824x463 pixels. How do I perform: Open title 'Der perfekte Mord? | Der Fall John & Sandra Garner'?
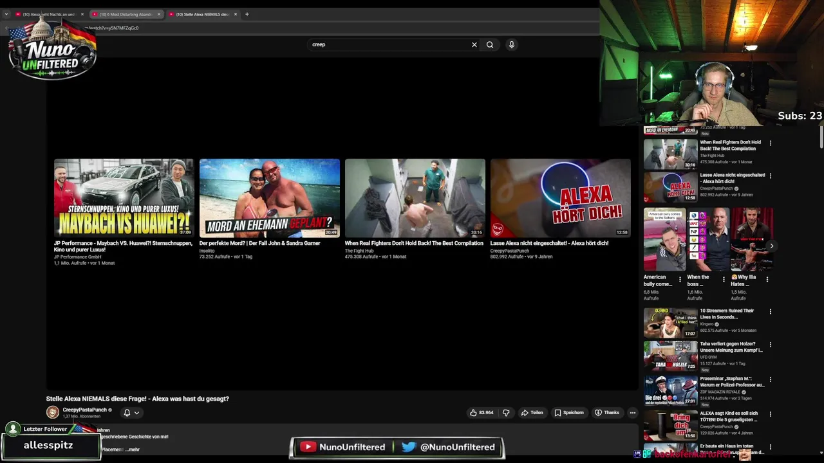[x=259, y=243]
